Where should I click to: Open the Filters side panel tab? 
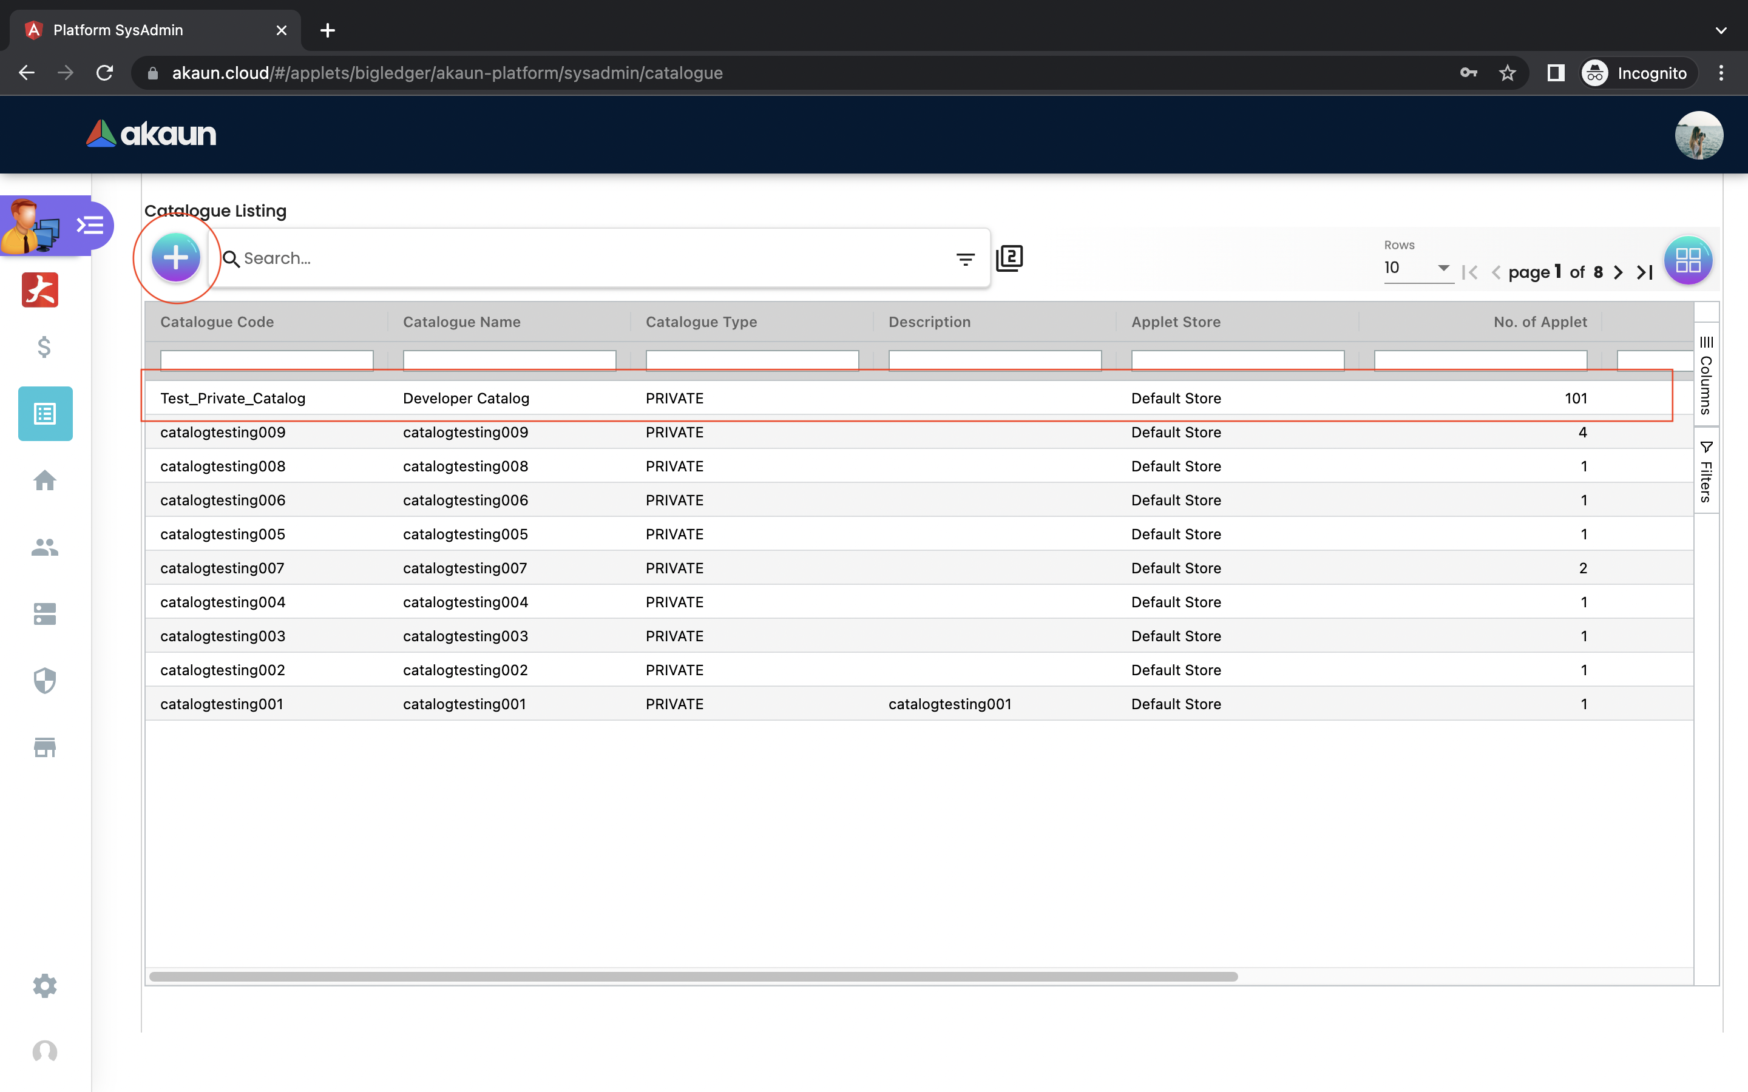tap(1706, 471)
